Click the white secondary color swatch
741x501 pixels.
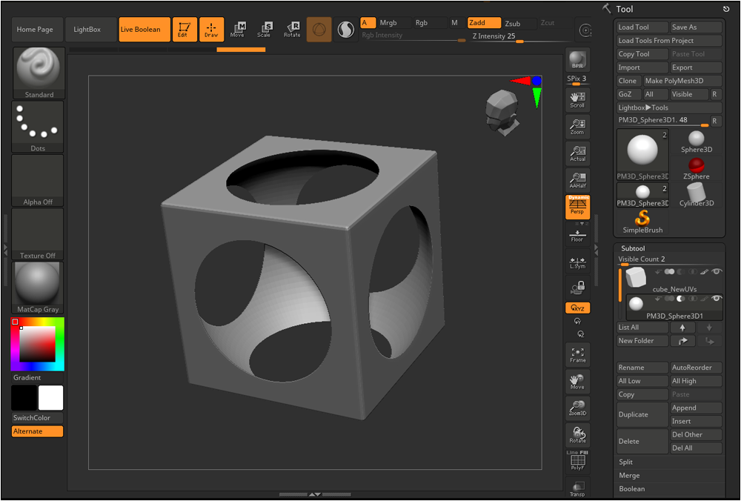[x=50, y=397]
